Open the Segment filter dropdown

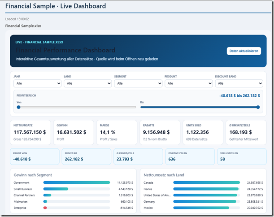click(x=138, y=83)
